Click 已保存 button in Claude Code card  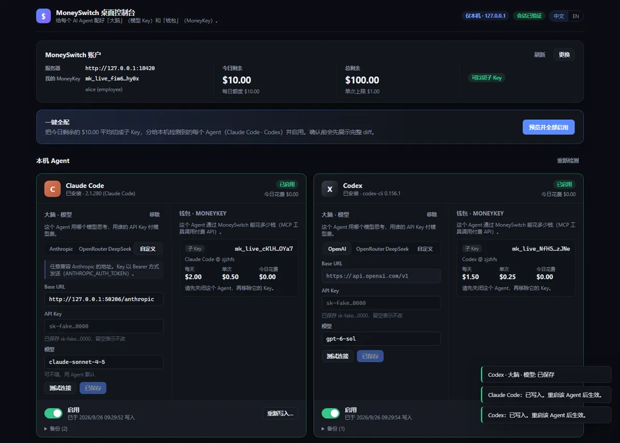tap(93, 388)
